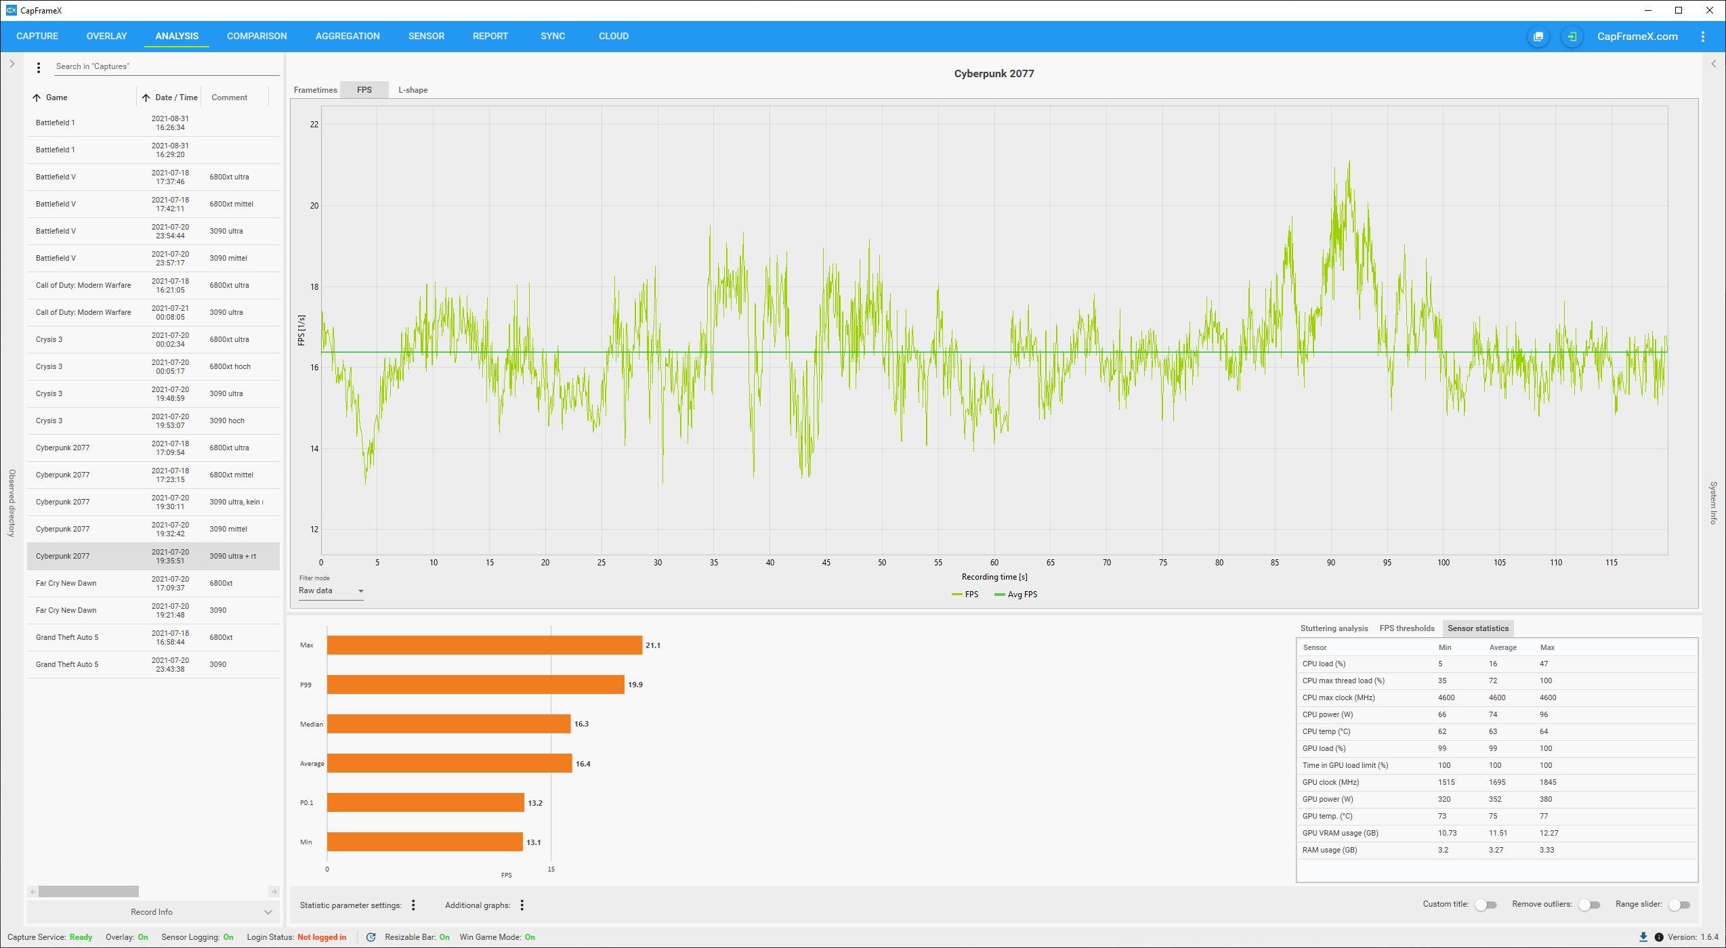The width and height of the screenshot is (1726, 948).
Task: Select Cyberpunk 2077 6800xt mittel capture
Action: 153,475
